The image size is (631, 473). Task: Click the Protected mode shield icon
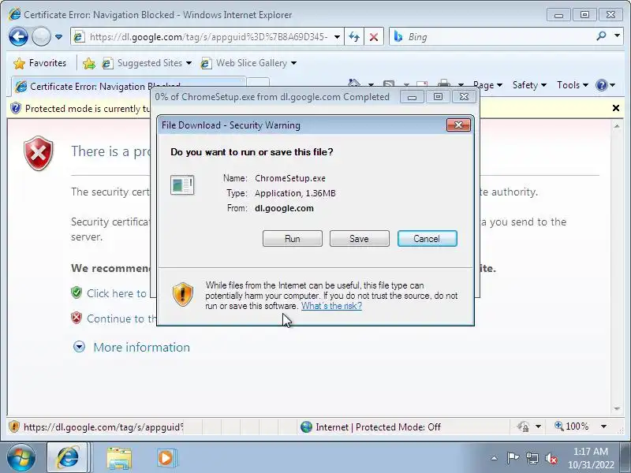pyautogui.click(x=16, y=108)
